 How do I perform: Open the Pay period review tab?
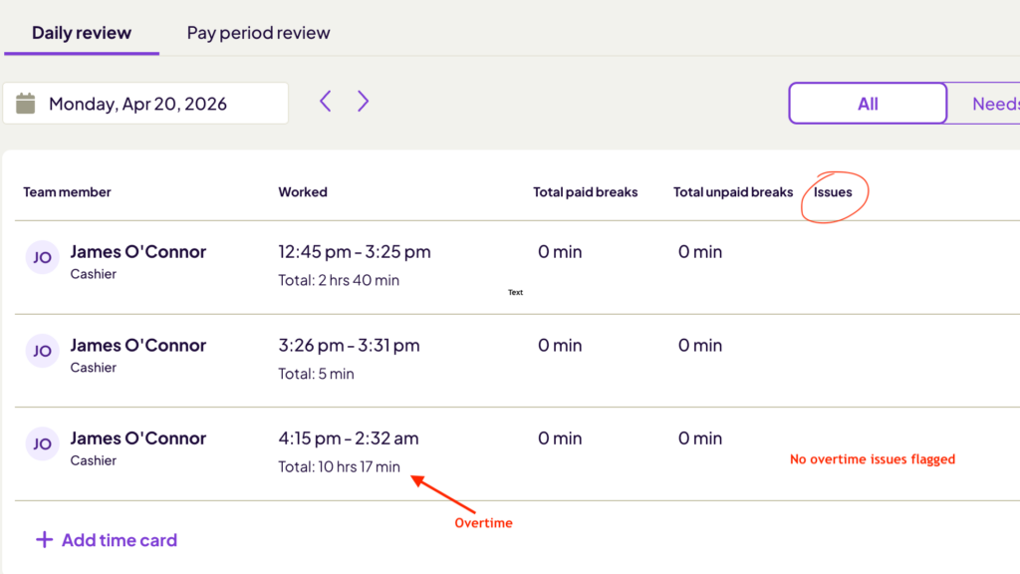258,33
